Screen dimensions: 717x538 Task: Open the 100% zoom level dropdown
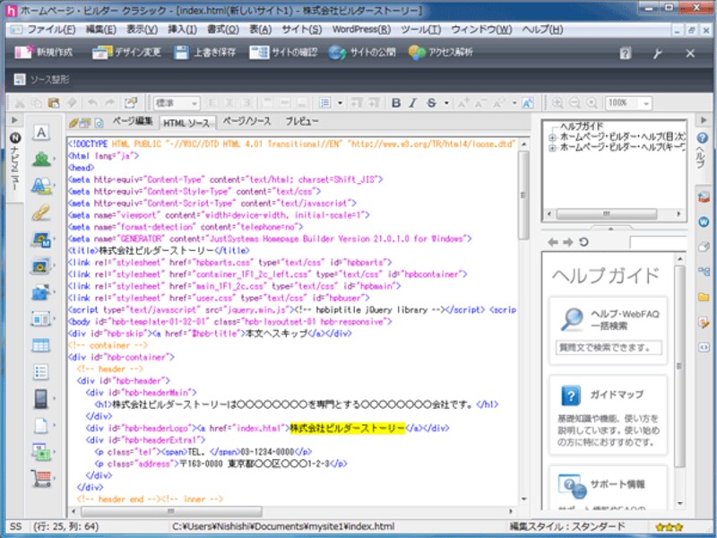pyautogui.click(x=628, y=103)
